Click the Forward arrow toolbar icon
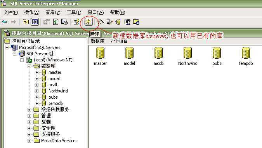 [x=13, y=22]
